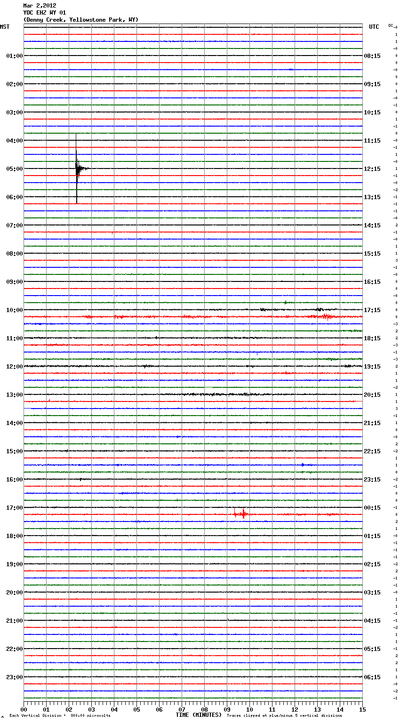Select the 12:15 UTC time label
The image size is (400, 722).
(372, 169)
